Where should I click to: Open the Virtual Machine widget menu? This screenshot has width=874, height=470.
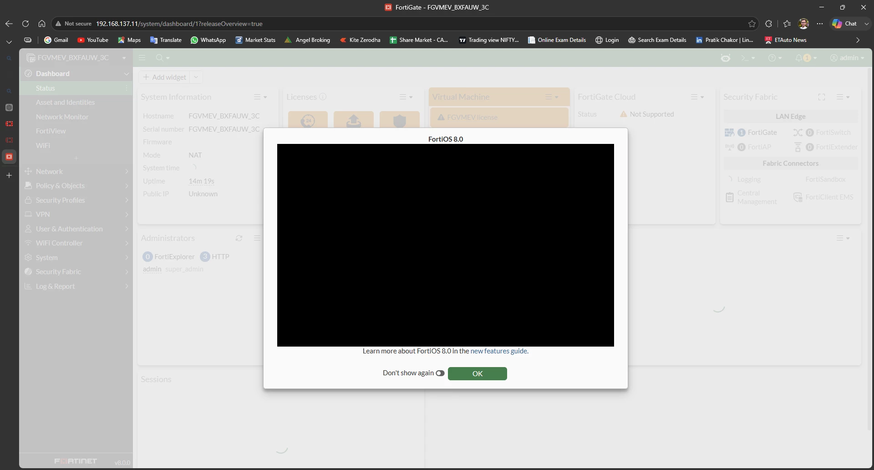pos(552,97)
